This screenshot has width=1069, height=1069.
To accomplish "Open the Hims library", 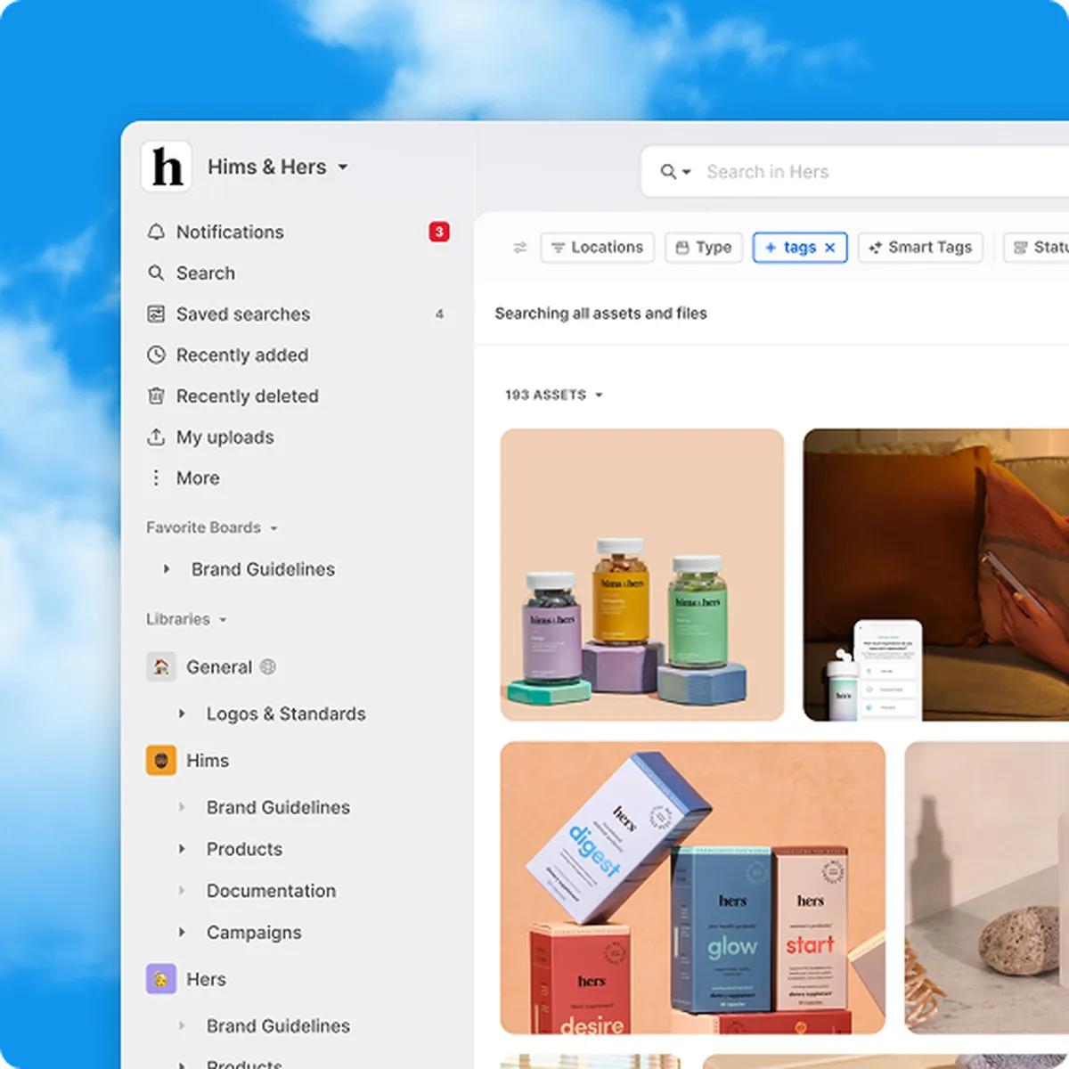I will click(208, 760).
